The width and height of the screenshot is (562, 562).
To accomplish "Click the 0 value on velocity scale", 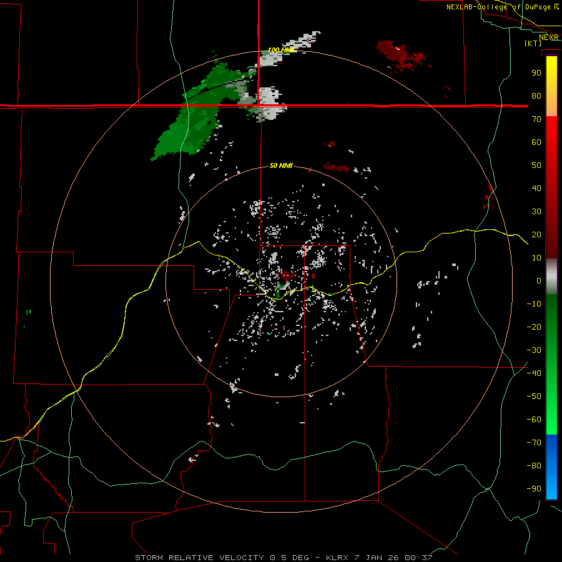I will 539,280.
